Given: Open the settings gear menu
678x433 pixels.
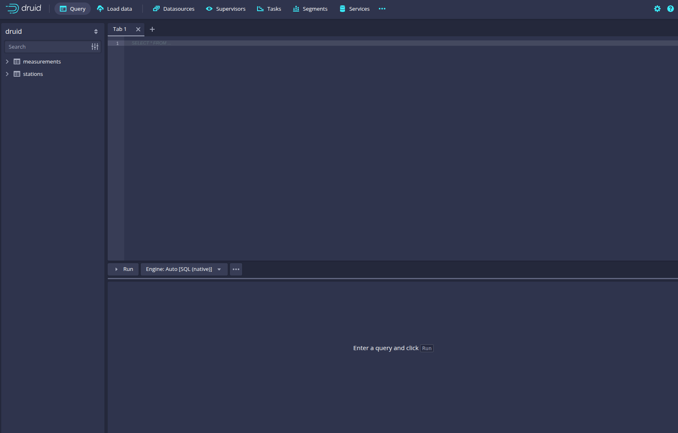Looking at the screenshot, I should 657,9.
